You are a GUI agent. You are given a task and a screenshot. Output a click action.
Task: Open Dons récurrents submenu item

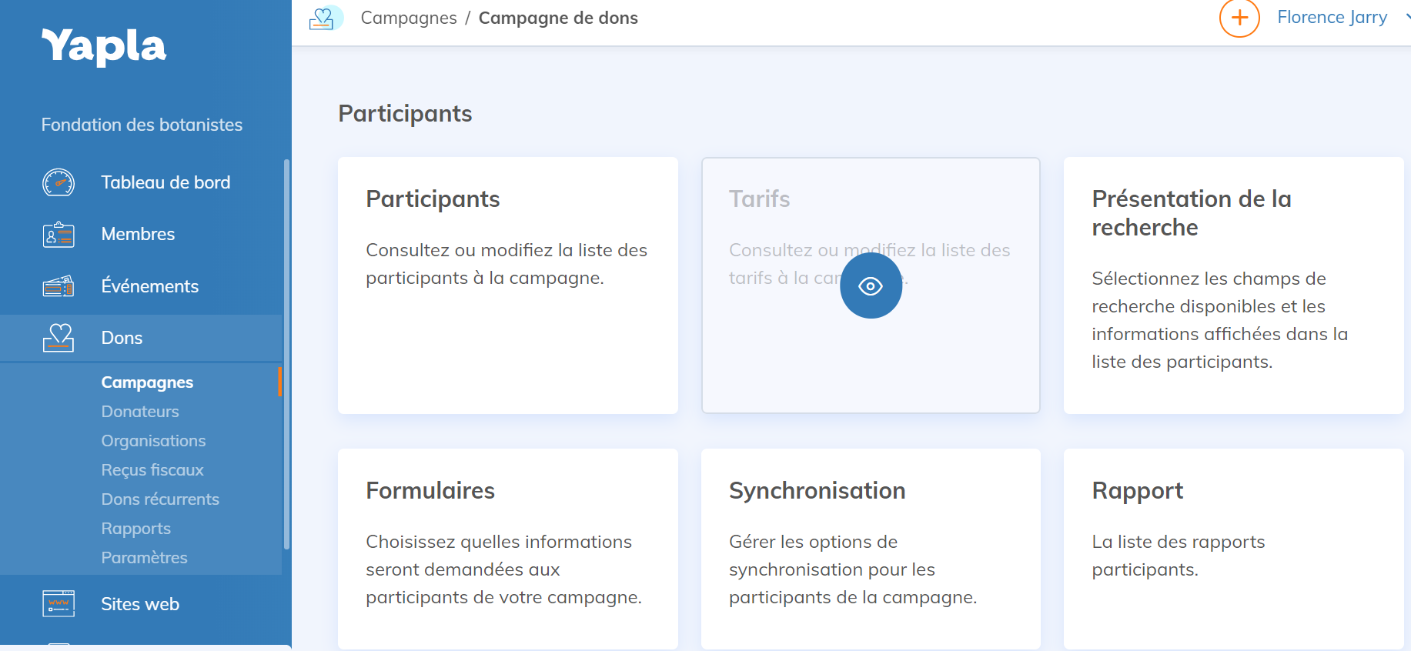[x=160, y=499]
